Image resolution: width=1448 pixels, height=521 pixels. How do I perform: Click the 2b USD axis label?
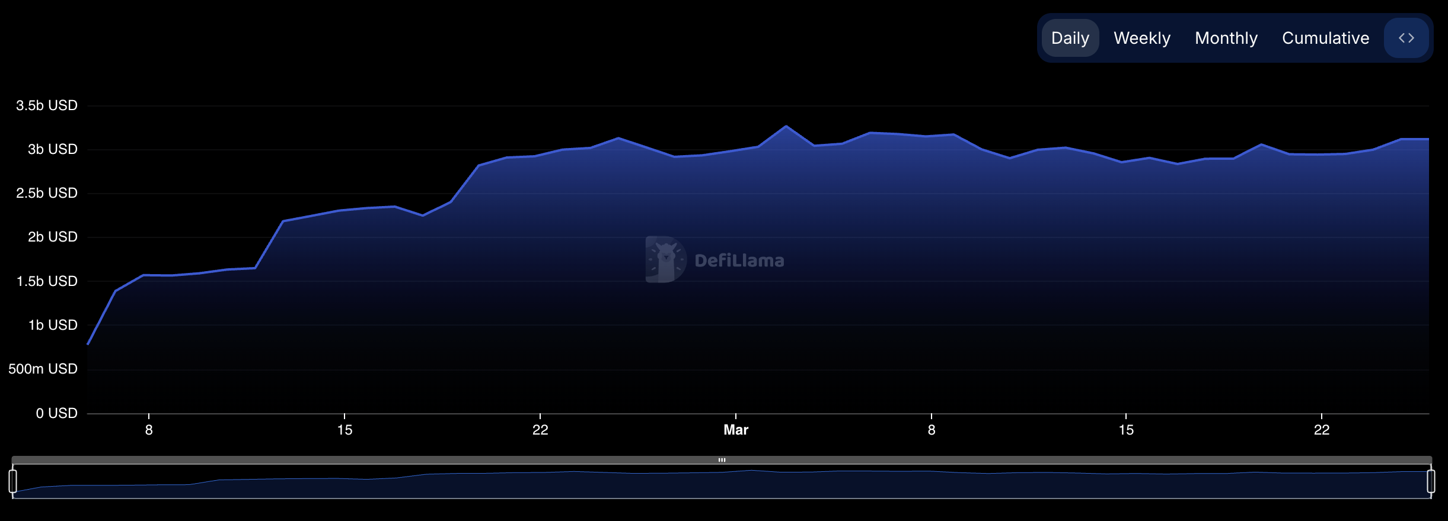(53, 237)
